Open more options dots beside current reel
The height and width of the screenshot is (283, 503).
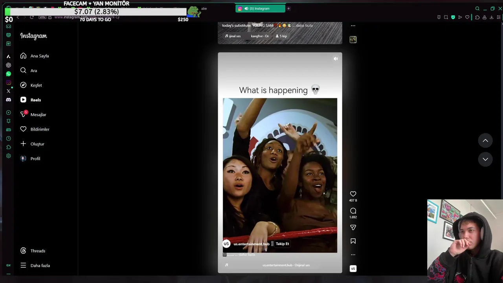pyautogui.click(x=353, y=255)
